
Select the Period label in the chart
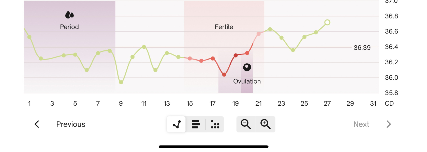[x=69, y=27]
